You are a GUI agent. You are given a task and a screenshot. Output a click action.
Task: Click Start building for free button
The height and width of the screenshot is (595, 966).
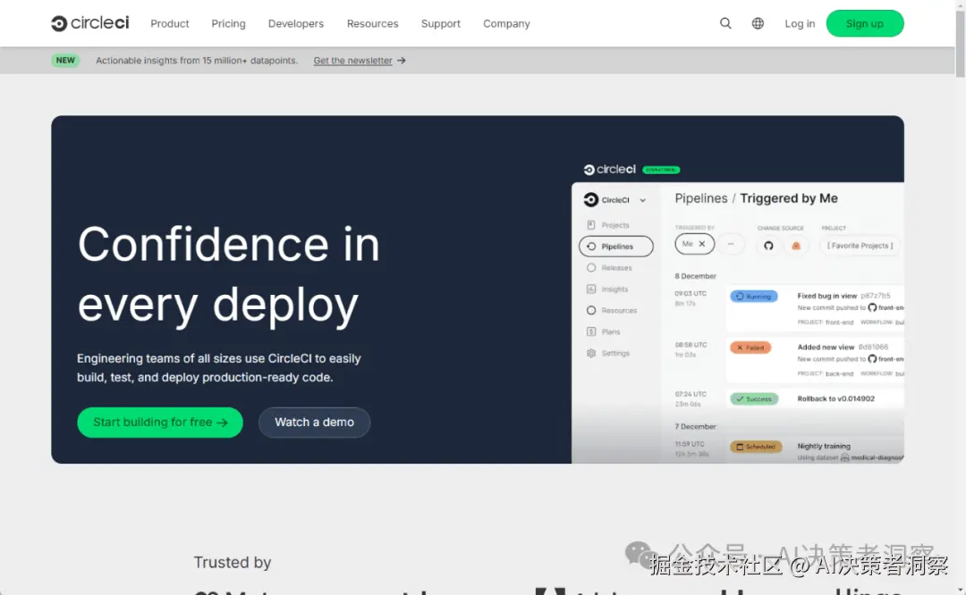[160, 422]
